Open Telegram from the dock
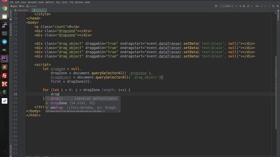280x157 pixels. [x=4, y=42]
